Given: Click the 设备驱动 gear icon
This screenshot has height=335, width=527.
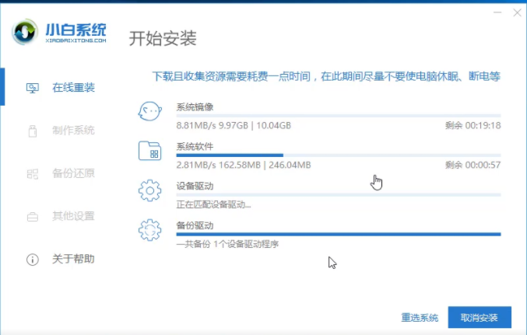Looking at the screenshot, I should click(x=149, y=191).
